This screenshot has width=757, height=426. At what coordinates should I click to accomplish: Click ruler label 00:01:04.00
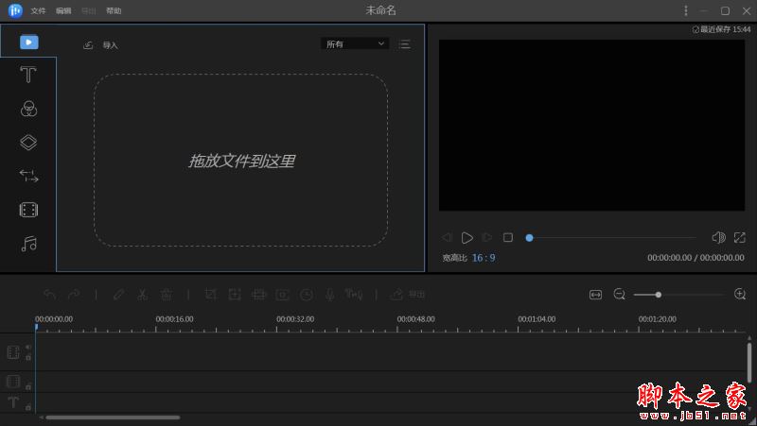point(537,319)
